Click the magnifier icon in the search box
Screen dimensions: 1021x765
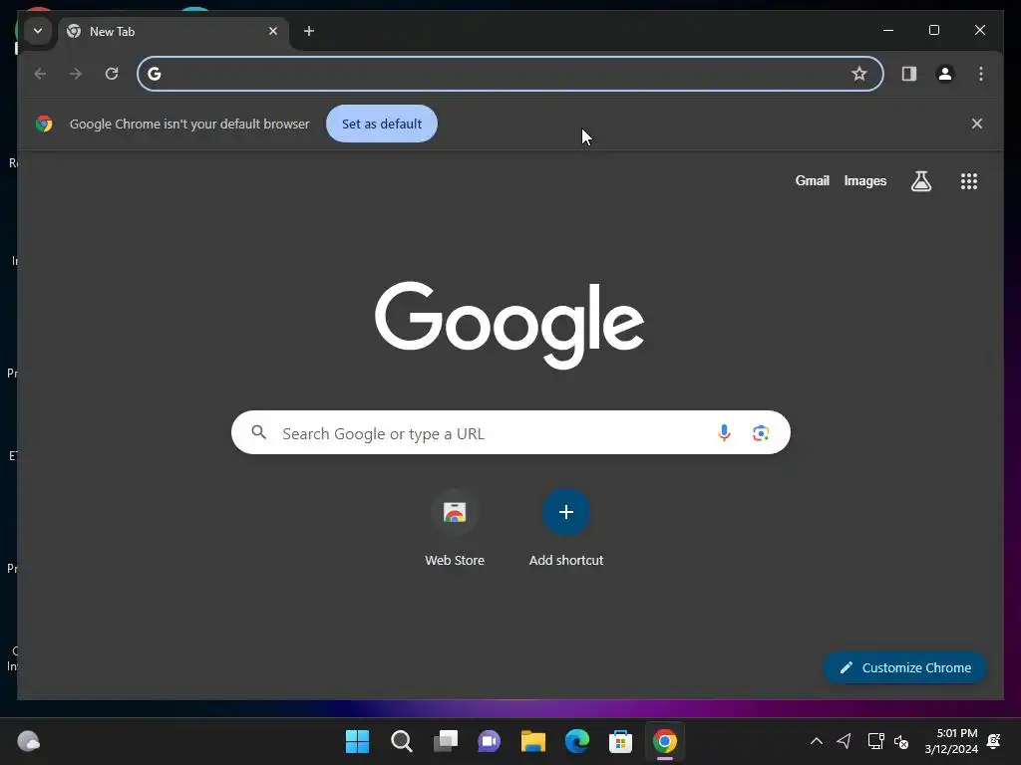coord(258,432)
